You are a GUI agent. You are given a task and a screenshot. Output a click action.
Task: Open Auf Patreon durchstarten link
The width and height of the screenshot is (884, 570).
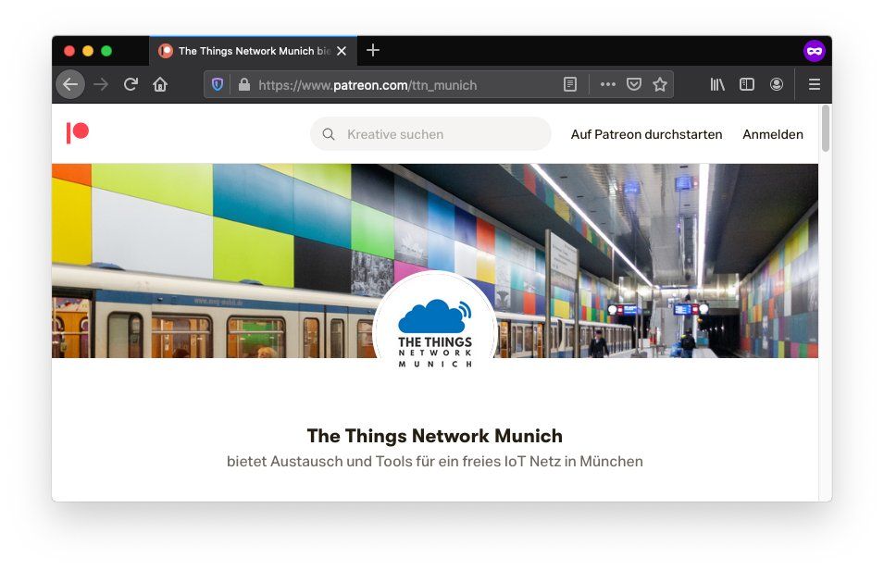[646, 134]
